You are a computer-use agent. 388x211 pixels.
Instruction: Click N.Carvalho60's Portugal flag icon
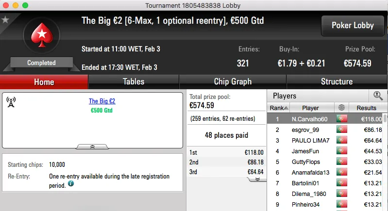pyautogui.click(x=342, y=119)
